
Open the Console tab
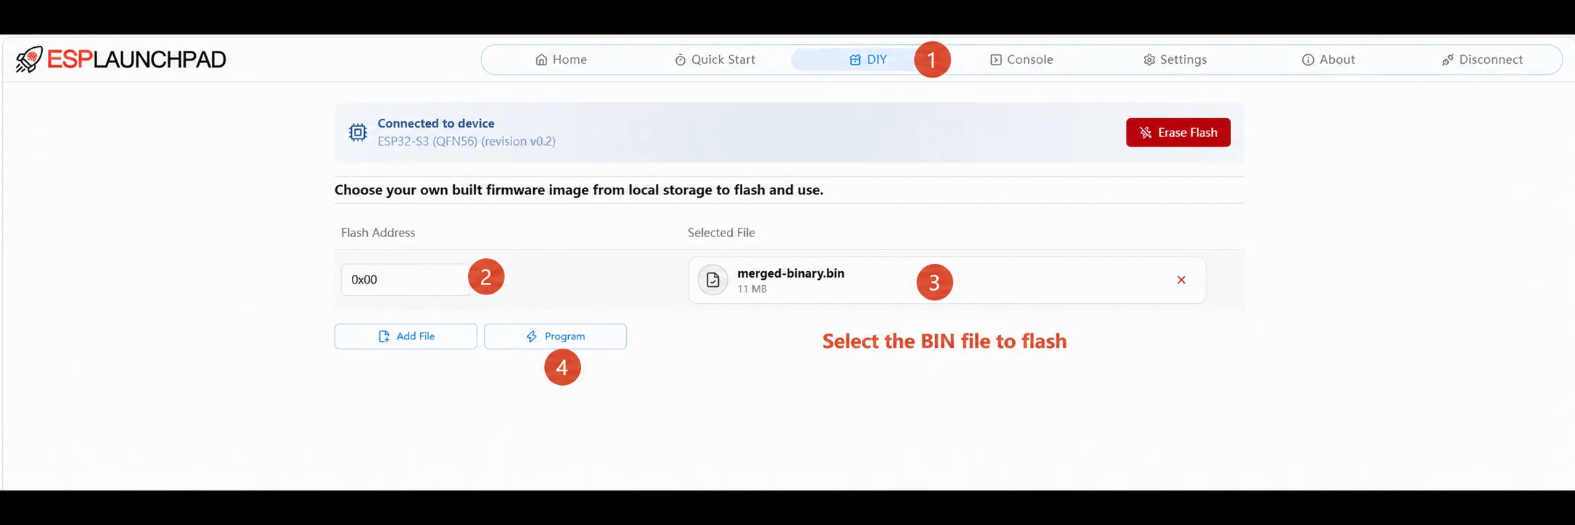coord(1021,59)
